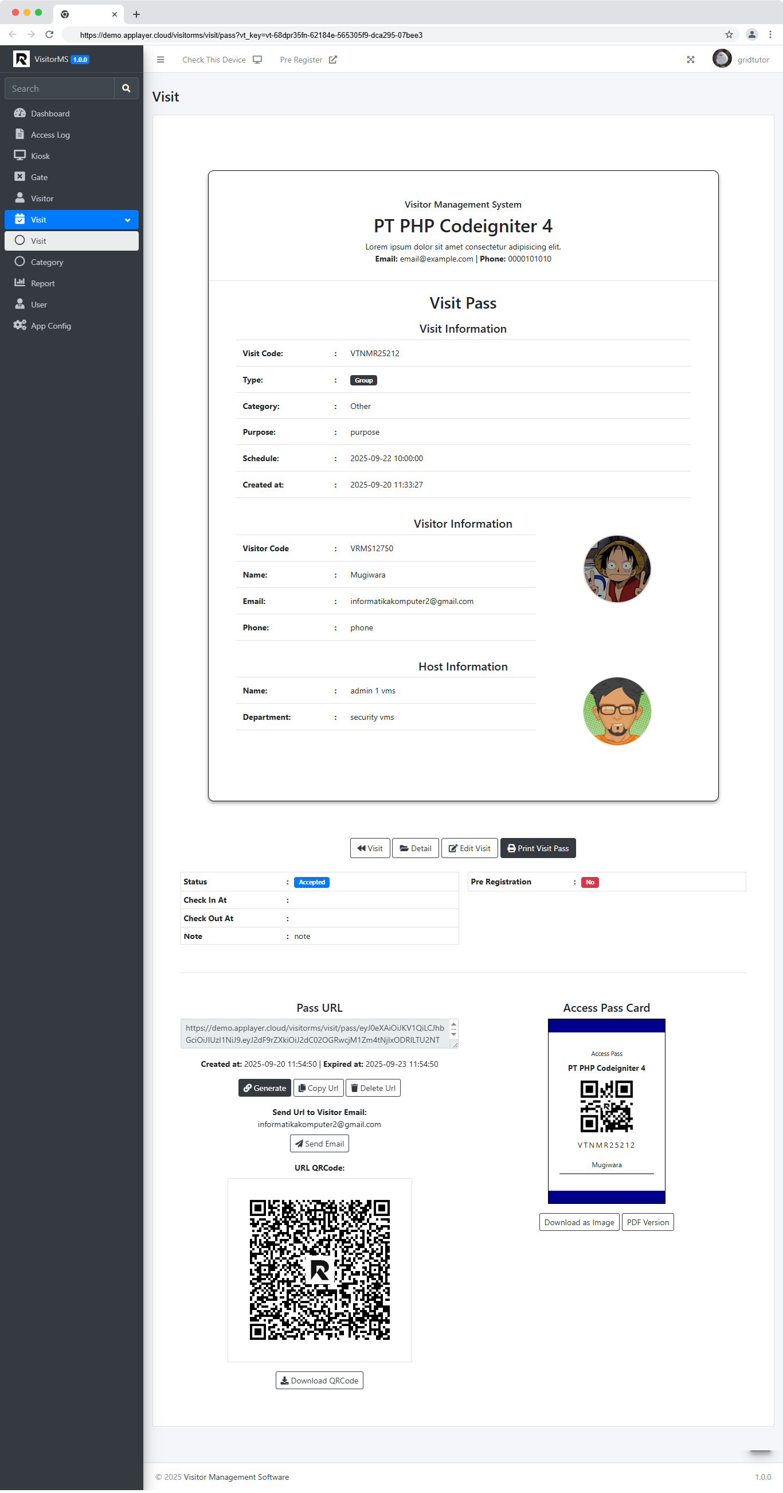The height and width of the screenshot is (1493, 783).
Task: Click the Check This Device monitor icon
Action: (258, 60)
